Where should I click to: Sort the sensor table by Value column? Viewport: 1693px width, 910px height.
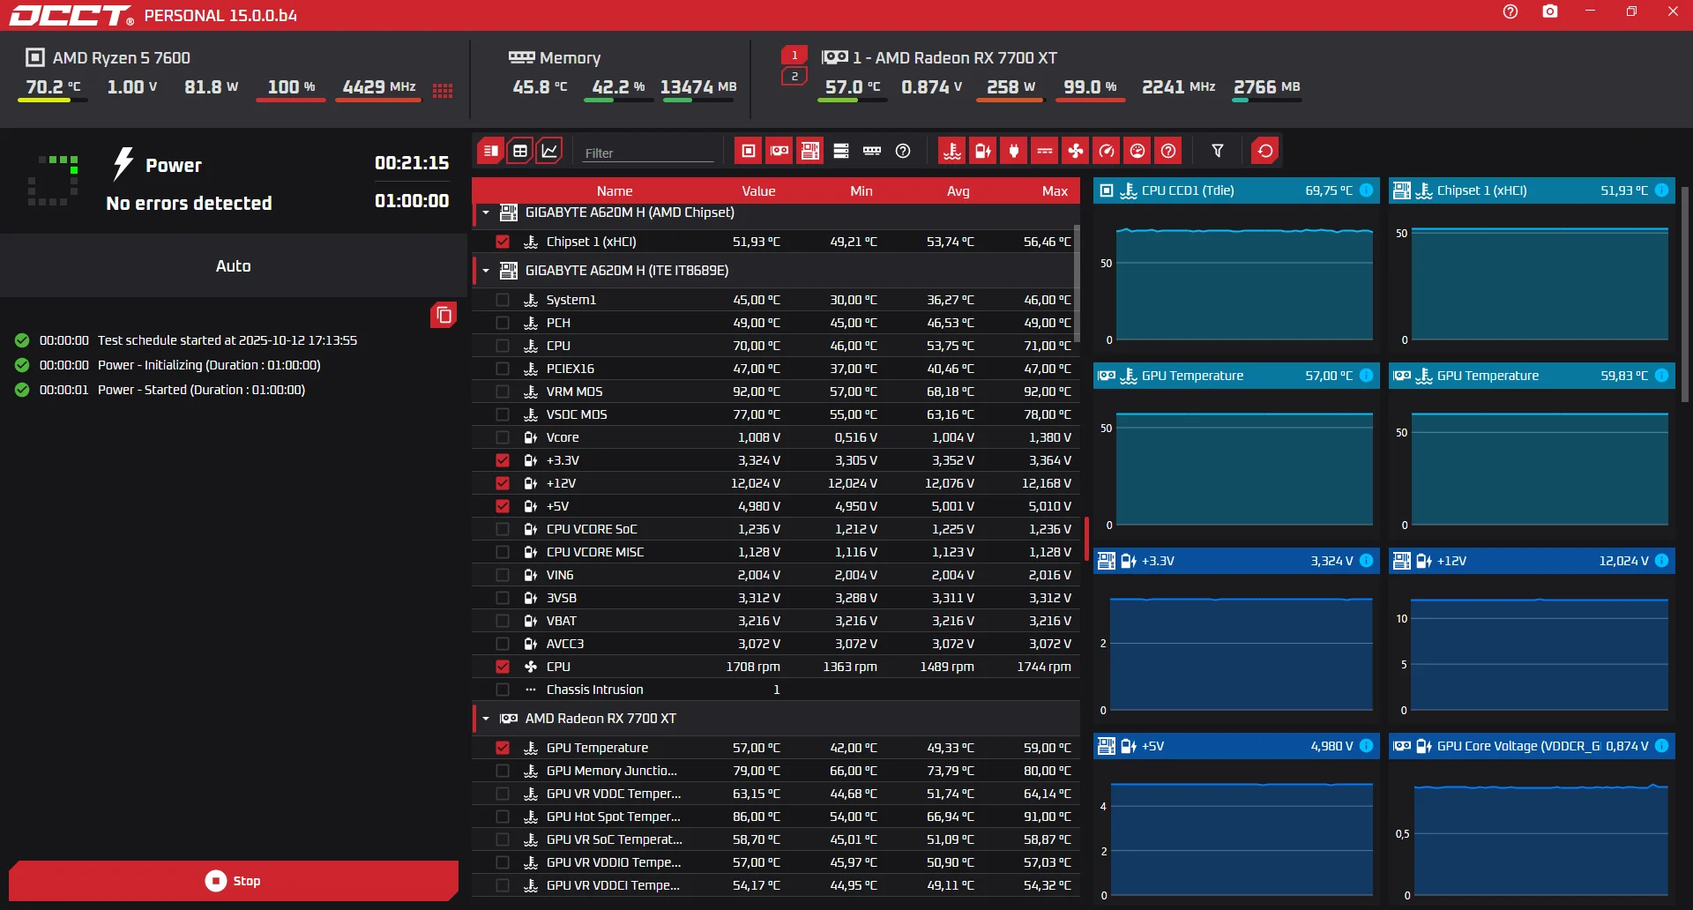758,191
